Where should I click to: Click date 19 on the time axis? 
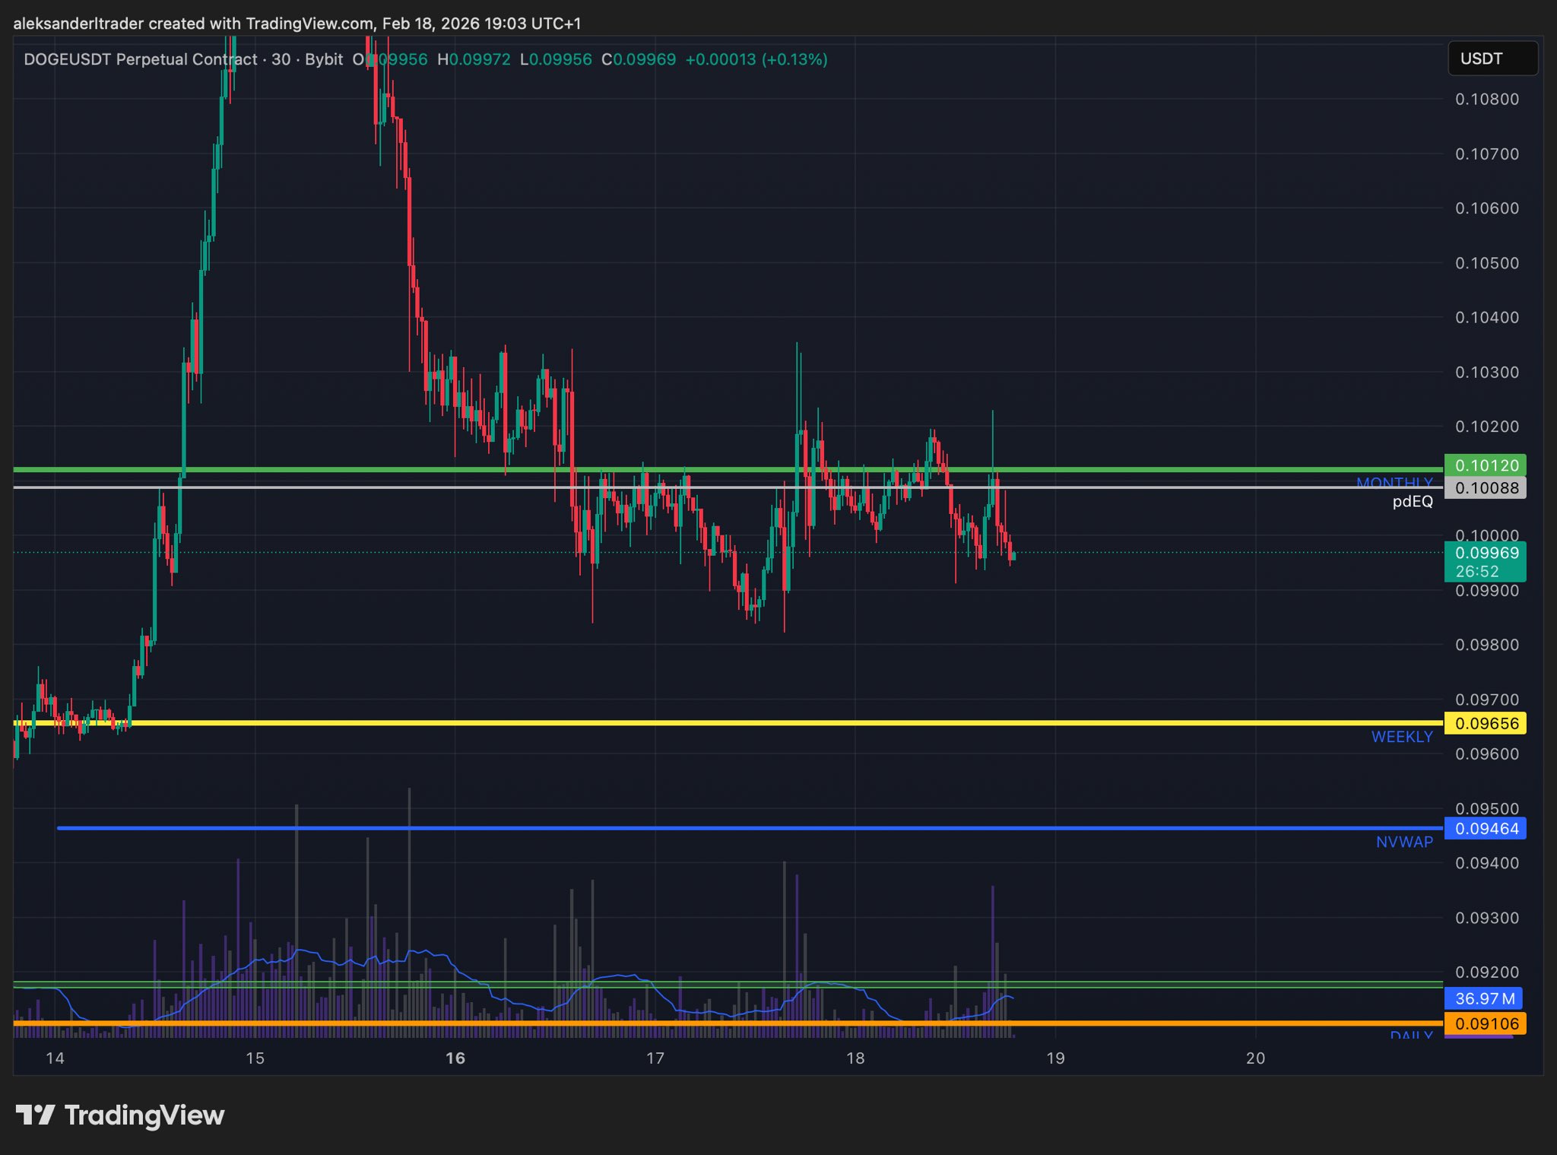1055,1058
